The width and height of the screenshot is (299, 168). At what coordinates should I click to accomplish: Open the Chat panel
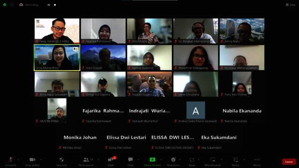pyautogui.click(x=130, y=160)
